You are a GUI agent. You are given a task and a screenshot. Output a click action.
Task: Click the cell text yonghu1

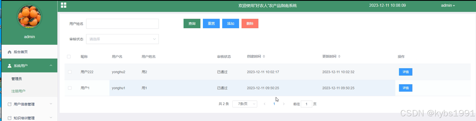118,88
